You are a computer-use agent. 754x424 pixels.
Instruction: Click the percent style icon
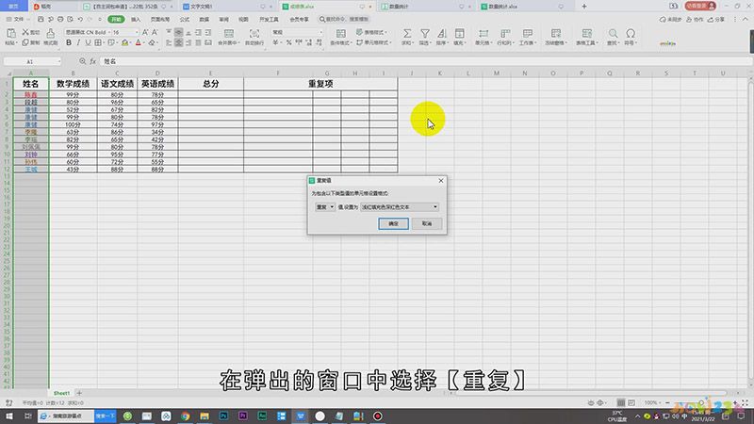pos(289,42)
